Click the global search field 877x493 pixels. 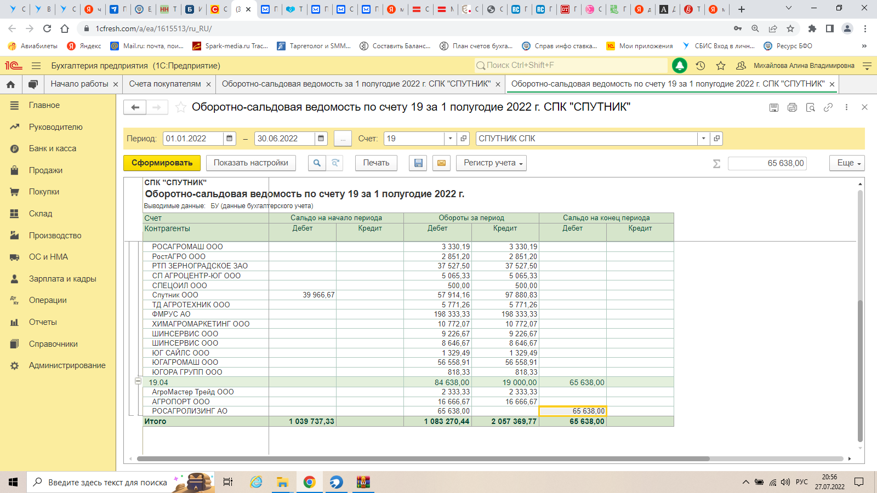[x=571, y=65]
